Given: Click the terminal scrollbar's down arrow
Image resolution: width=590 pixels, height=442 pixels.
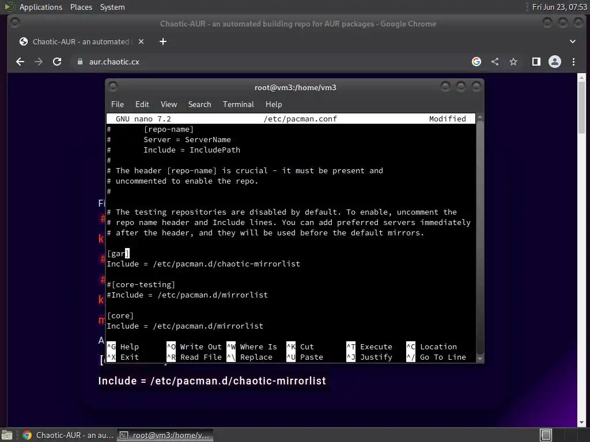Looking at the screenshot, I should [x=480, y=359].
